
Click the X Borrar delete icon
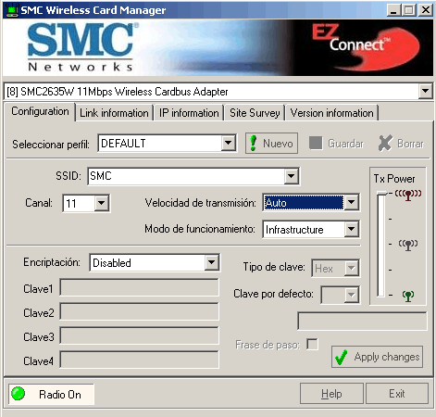(x=385, y=143)
